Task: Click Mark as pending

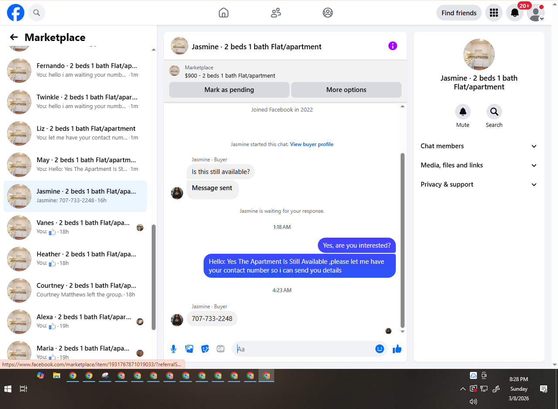Action: point(229,90)
